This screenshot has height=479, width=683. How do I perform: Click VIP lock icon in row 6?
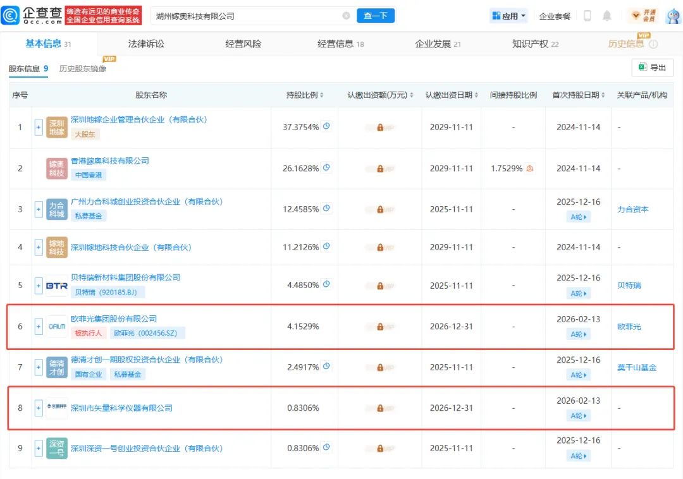(x=380, y=327)
